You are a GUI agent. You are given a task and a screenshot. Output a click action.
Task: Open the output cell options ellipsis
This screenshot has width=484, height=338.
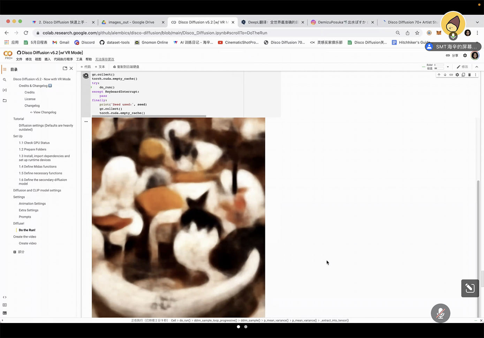[86, 122]
